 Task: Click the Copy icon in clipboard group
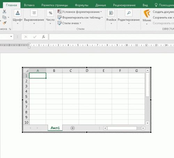click(x=4, y=17)
